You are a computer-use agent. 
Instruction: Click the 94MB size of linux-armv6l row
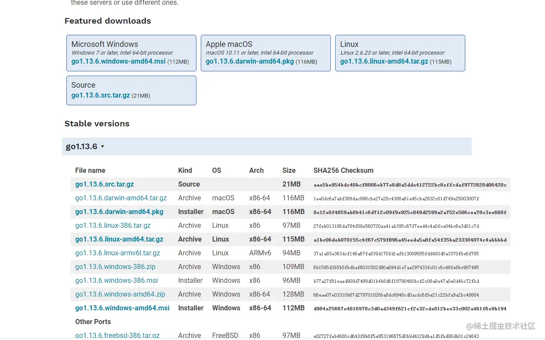pos(292,253)
